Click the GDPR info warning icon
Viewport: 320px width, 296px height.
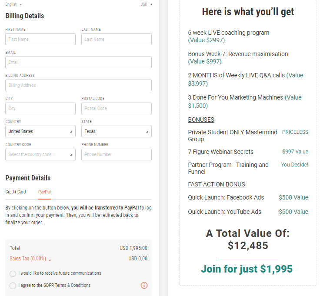[x=144, y=286]
